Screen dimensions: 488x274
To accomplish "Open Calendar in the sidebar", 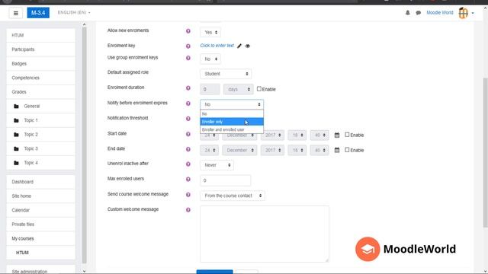I will pos(40,210).
